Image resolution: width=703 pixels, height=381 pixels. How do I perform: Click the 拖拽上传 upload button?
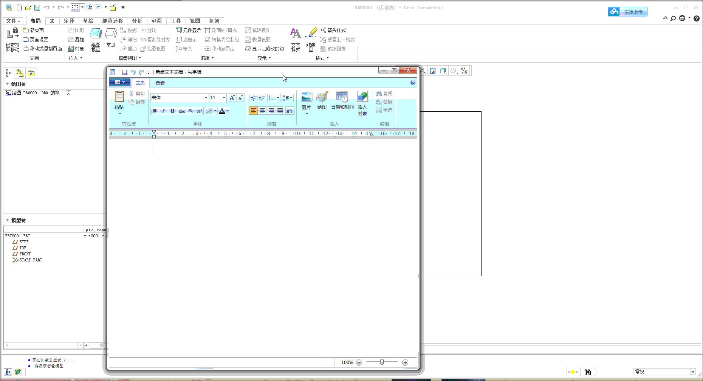(628, 12)
